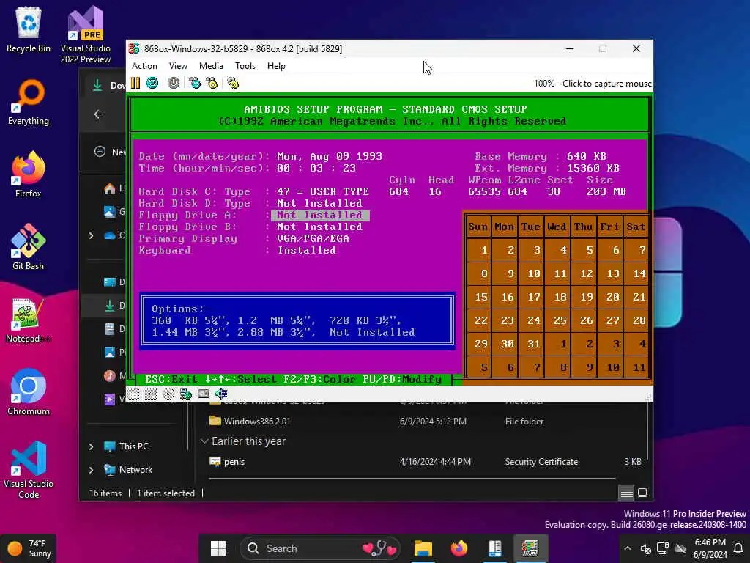Click the first floppy drive status icon
The width and height of the screenshot is (750, 563).
point(133,394)
